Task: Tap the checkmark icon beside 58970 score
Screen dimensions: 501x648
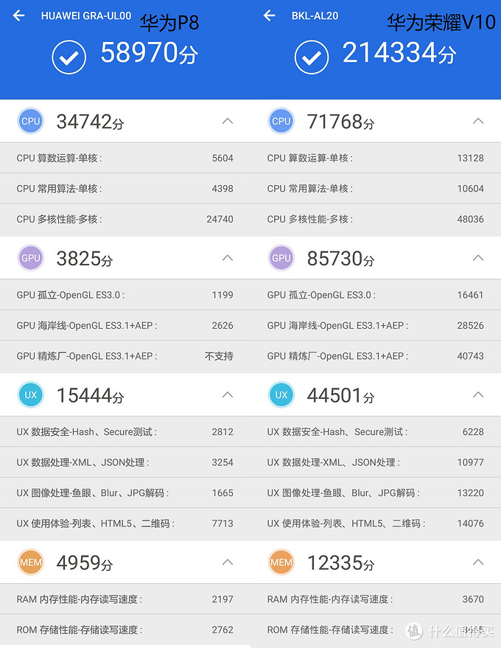Action: [x=69, y=58]
